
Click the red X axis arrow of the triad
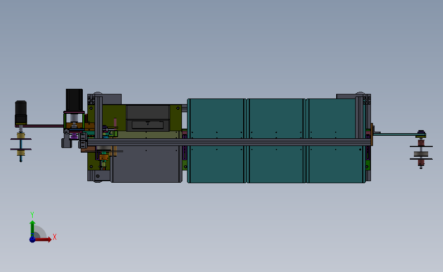coord(43,239)
